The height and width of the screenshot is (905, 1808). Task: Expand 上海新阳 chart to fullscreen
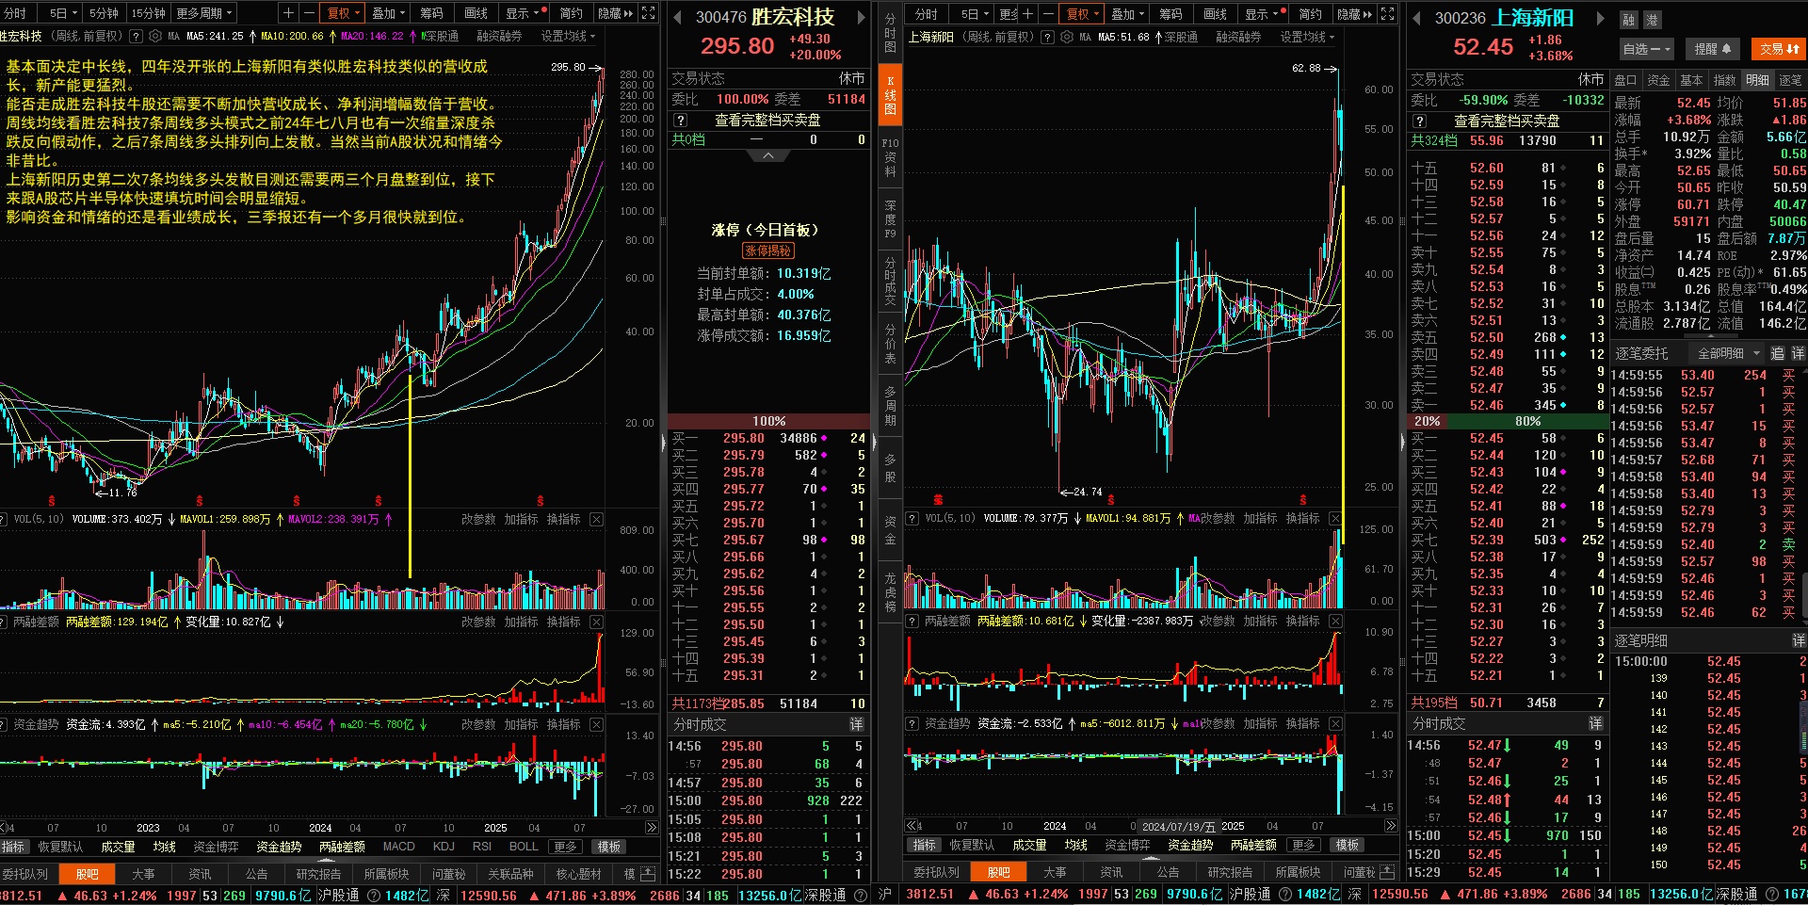(1387, 14)
